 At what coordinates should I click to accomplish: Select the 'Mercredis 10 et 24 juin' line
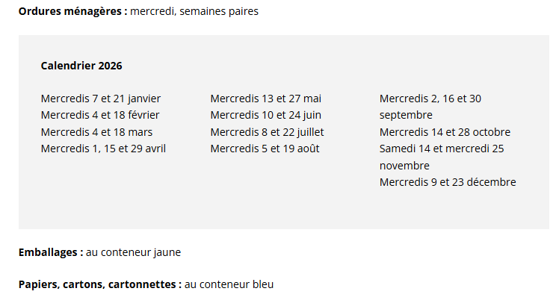click(x=265, y=115)
